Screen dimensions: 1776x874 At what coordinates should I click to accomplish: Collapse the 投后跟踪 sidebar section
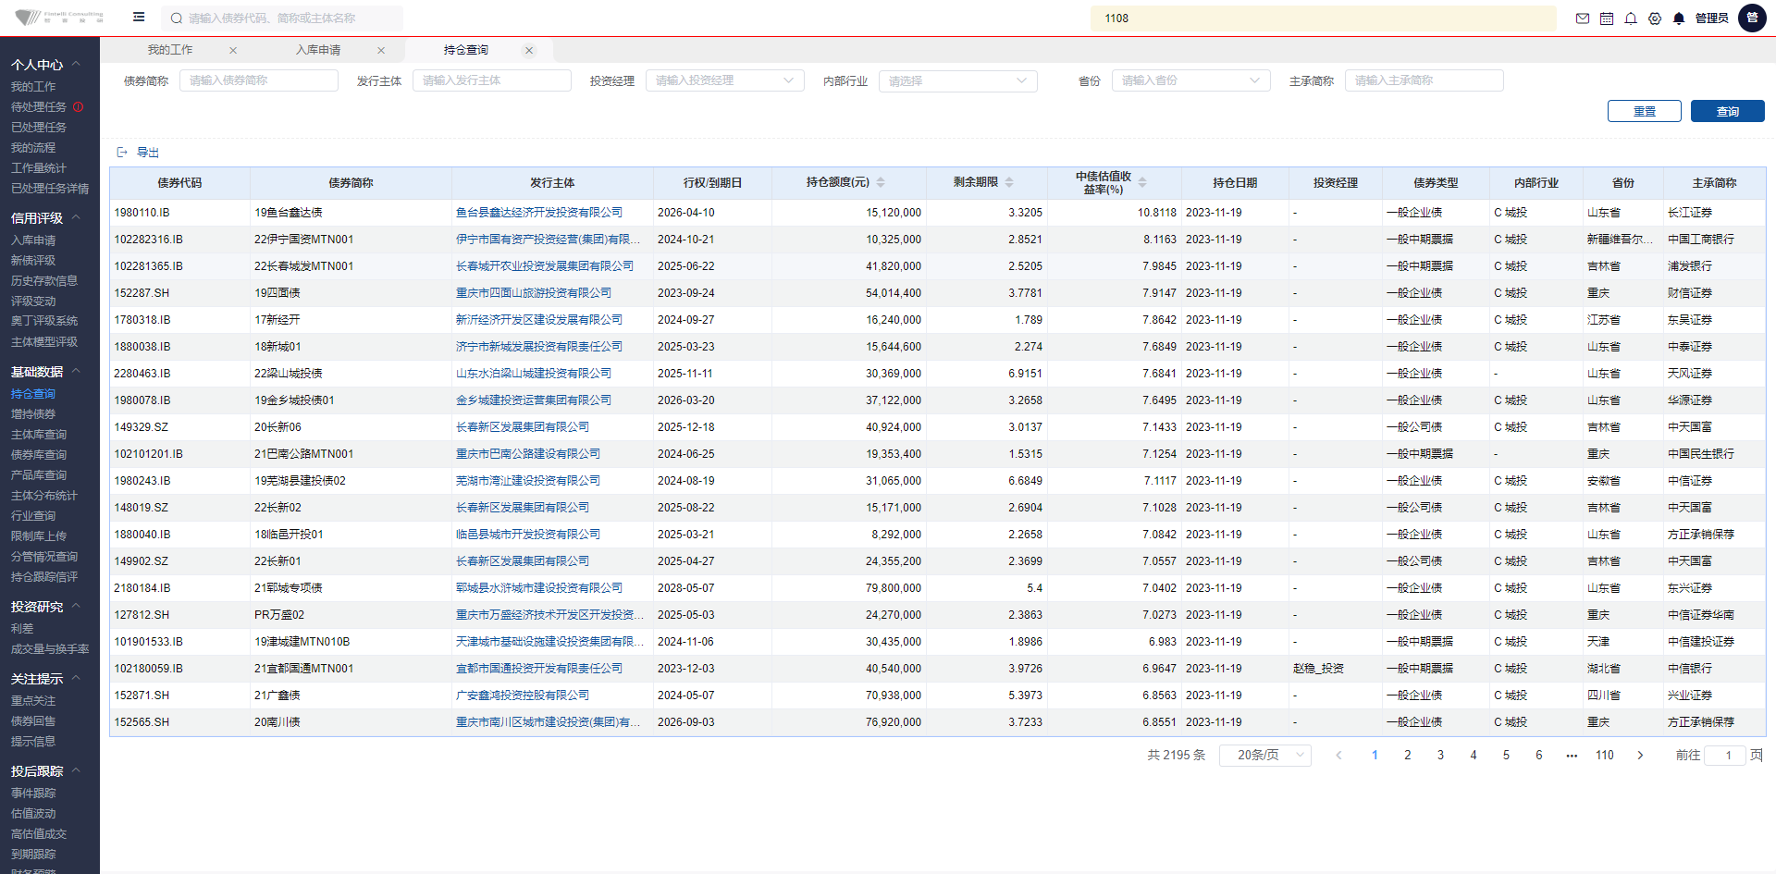click(x=76, y=771)
